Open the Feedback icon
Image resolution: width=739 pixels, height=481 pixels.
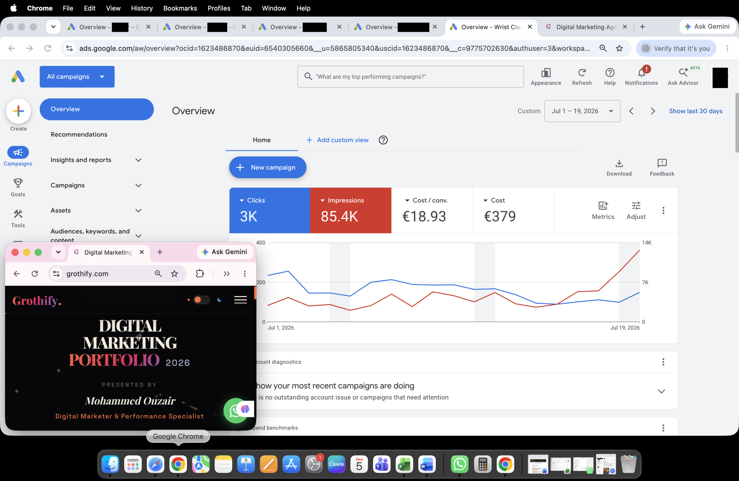point(662,168)
